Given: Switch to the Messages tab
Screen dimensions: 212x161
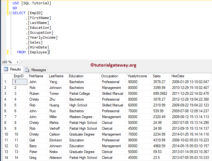Looking at the screenshot, I should click(36, 70).
